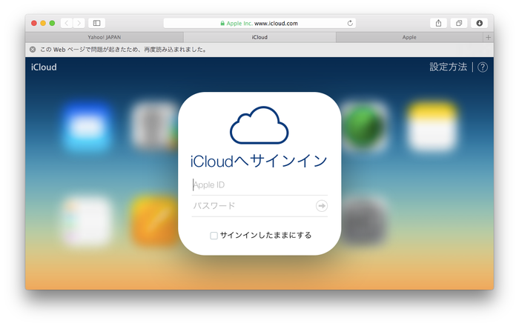Maximize the window with green button
519x326 pixels.
point(52,23)
